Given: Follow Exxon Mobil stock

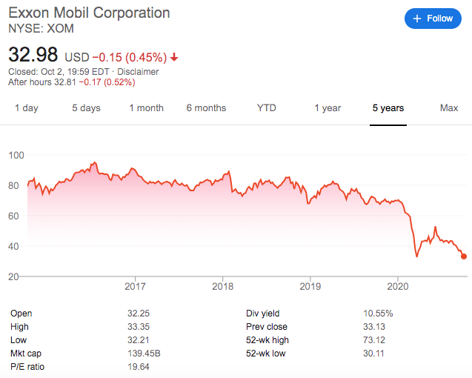Looking at the screenshot, I should click(x=433, y=19).
